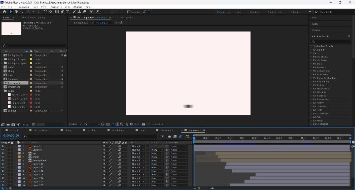This screenshot has width=355, height=190.
Task: Toggle visibility eye of layer 6
Action: click(3, 164)
